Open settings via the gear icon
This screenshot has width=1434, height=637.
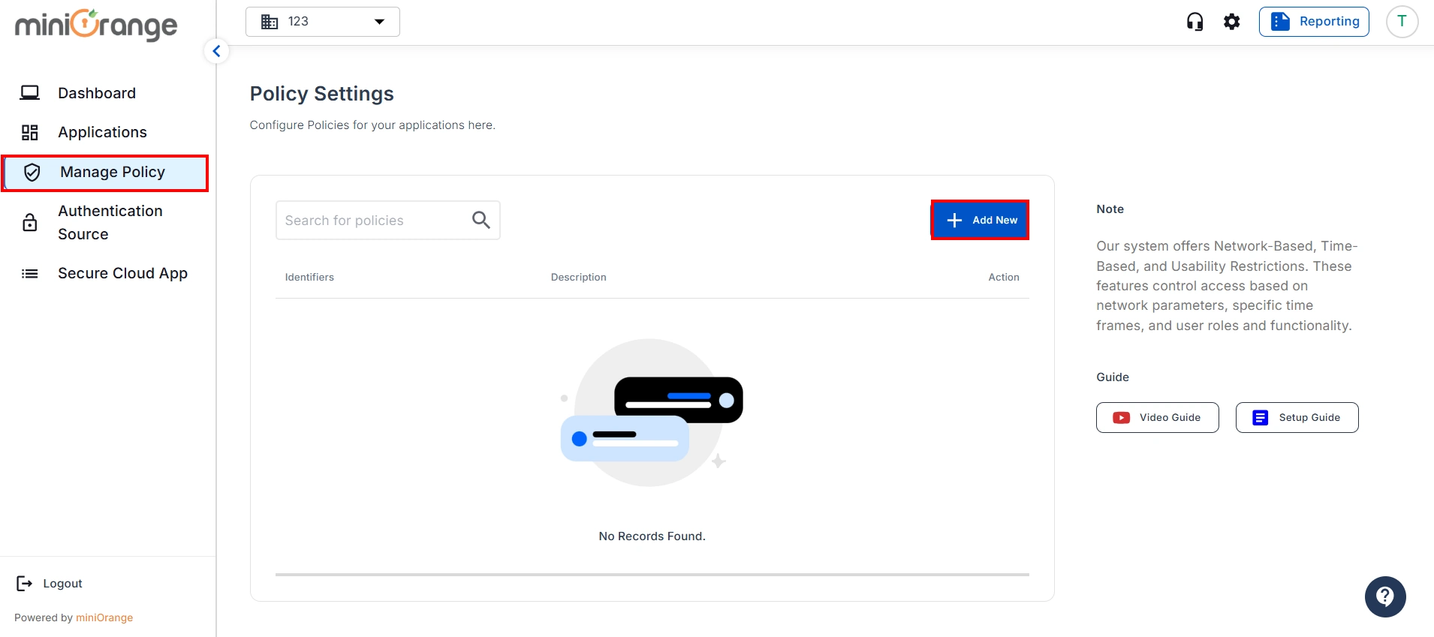click(1231, 22)
